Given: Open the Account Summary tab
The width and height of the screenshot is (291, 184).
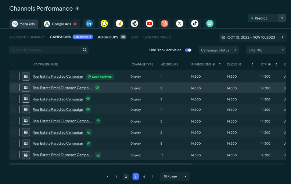Looking at the screenshot, I should coord(27,37).
